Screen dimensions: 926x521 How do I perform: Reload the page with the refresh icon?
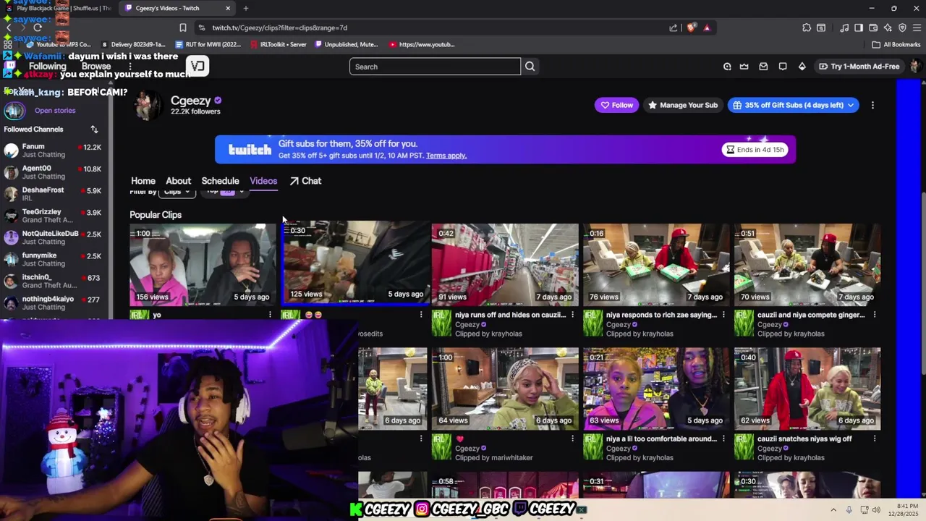point(38,27)
